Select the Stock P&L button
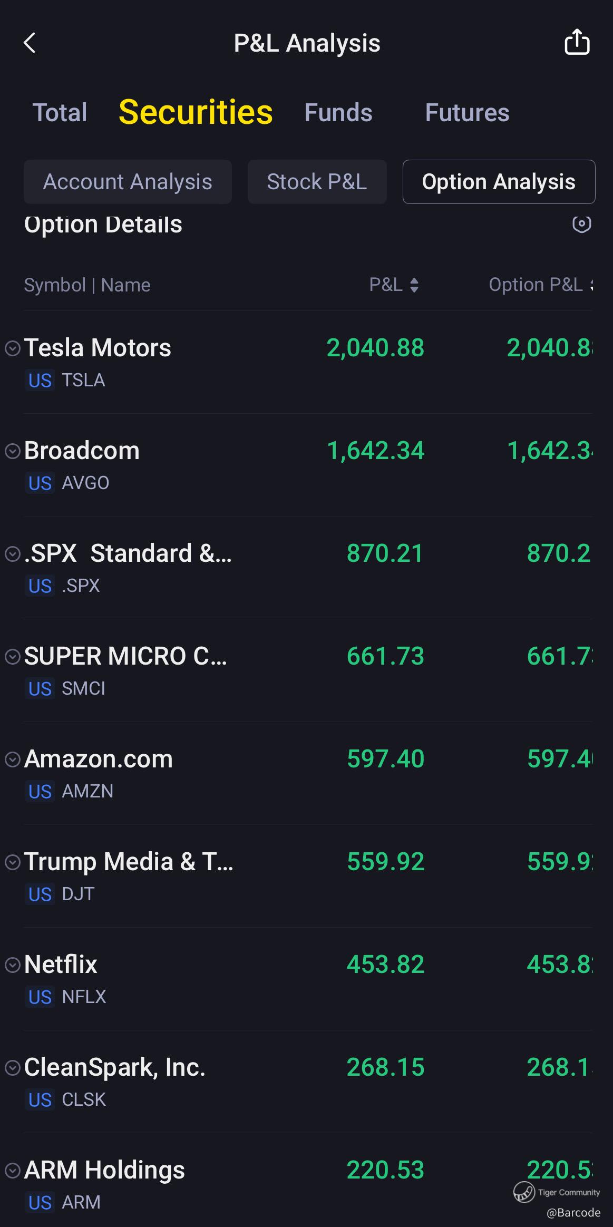 tap(317, 182)
